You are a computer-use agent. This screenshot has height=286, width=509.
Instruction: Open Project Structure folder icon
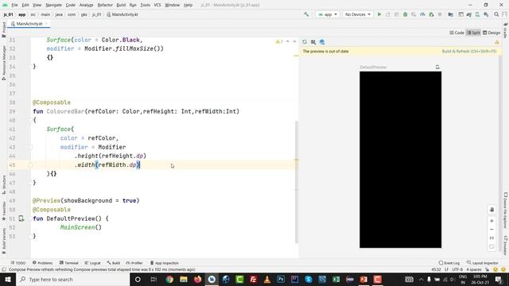tap(451, 14)
